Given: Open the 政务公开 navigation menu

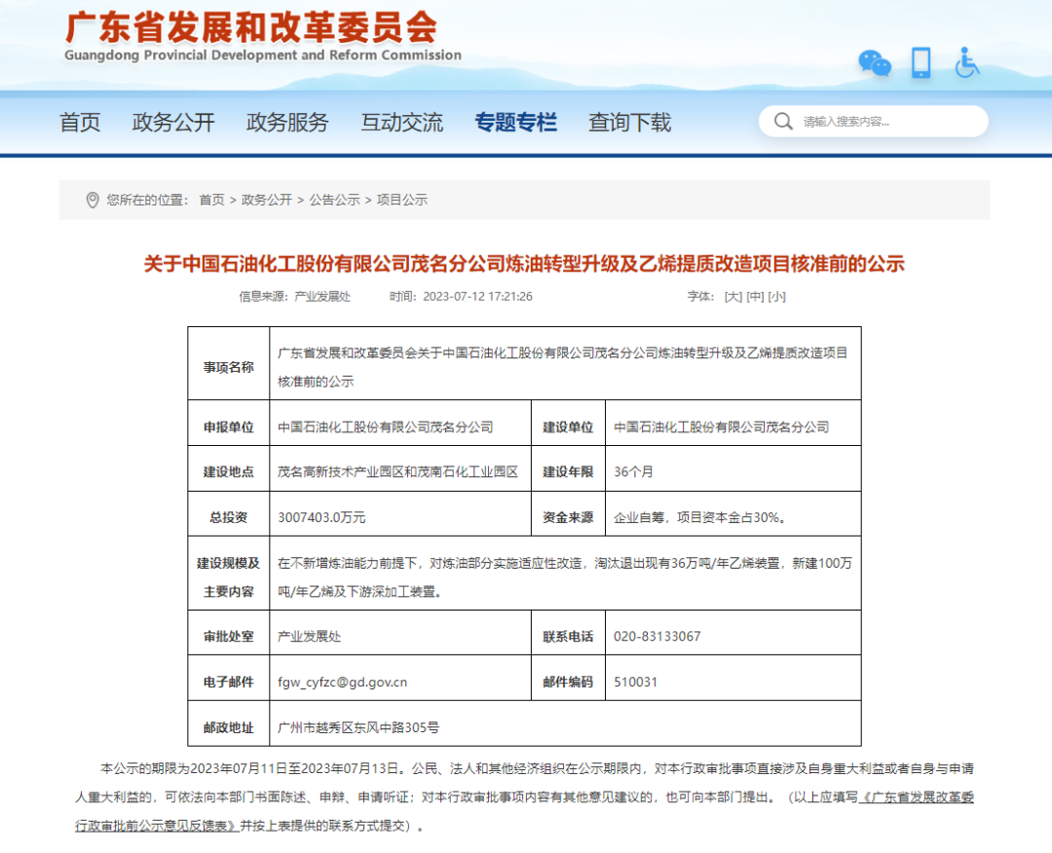Looking at the screenshot, I should (x=173, y=123).
